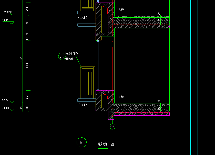Click the circled B detail marker

[x=81, y=142]
